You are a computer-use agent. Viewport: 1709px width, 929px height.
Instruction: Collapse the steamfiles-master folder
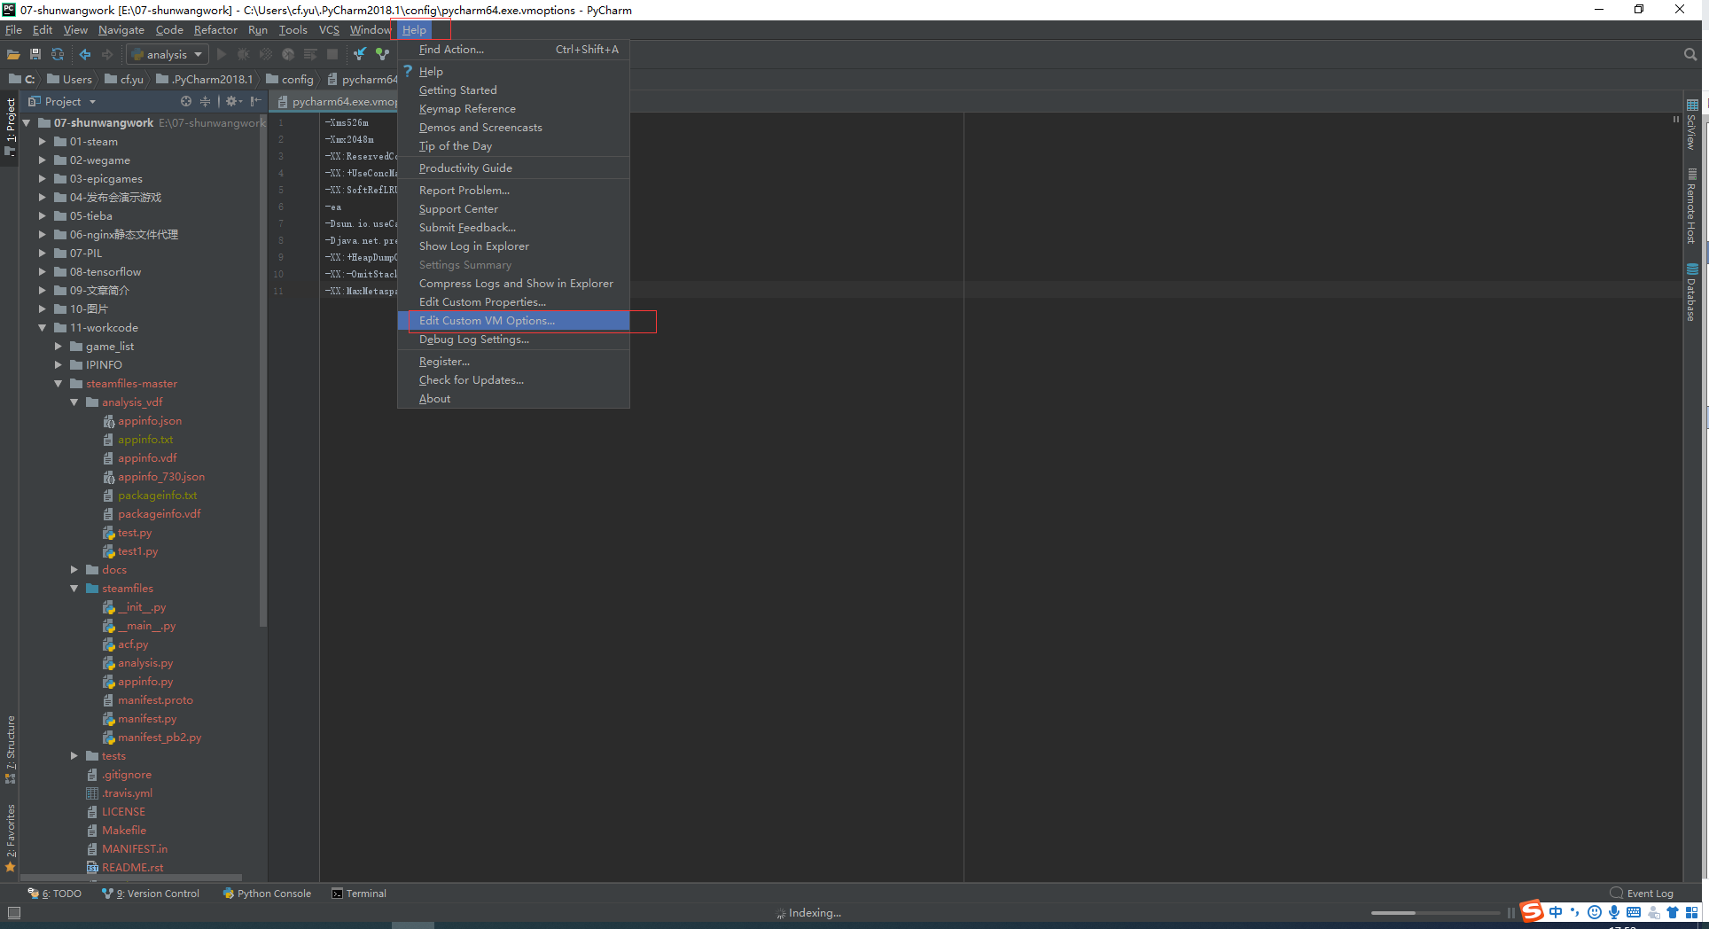pyautogui.click(x=58, y=384)
